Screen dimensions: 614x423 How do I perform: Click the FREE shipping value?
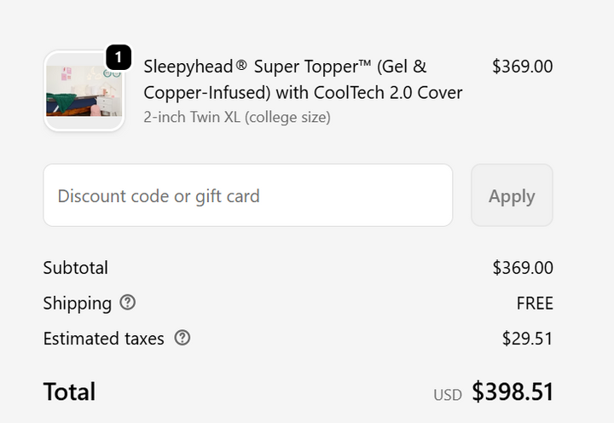535,303
